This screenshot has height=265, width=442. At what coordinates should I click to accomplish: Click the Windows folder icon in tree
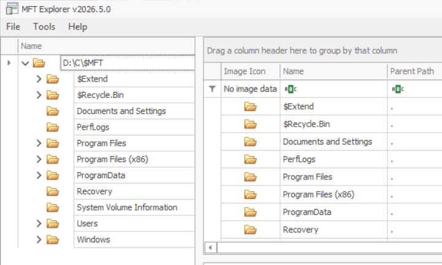pyautogui.click(x=53, y=240)
